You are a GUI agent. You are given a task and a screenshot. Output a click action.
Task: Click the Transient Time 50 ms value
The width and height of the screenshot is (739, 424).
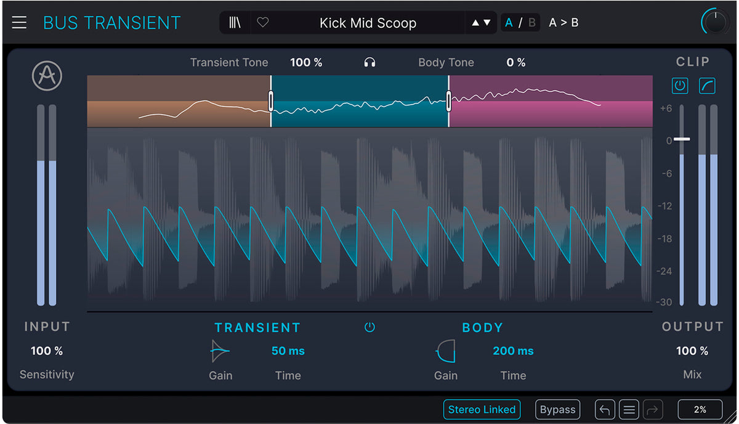click(x=288, y=351)
